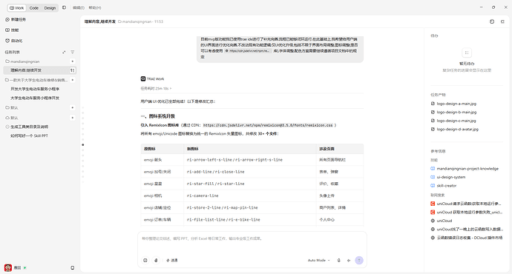
Task: Start voice input with microphone icon
Action: 339,261
